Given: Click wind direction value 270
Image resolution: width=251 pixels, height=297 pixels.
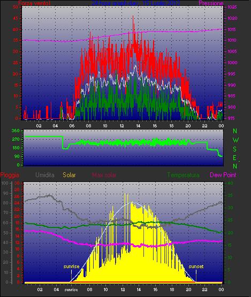Looking at the screenshot, I should pos(16,140).
